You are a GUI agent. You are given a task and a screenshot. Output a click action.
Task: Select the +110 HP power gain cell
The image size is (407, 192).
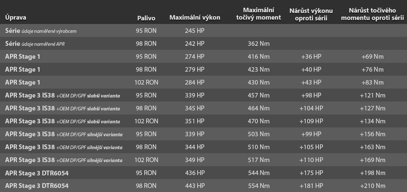click(x=311, y=160)
